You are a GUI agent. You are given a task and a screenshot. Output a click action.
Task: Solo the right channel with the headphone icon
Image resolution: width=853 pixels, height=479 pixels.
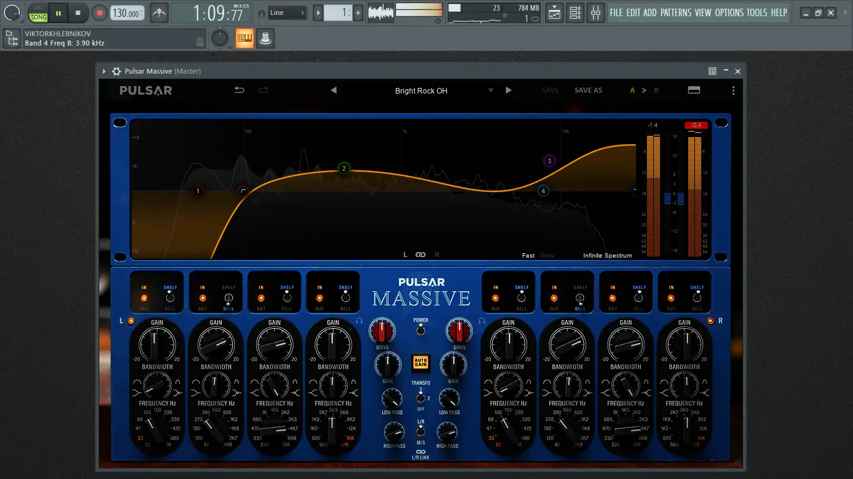pos(482,321)
